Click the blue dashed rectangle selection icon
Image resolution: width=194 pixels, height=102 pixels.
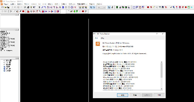(x=134, y=7)
